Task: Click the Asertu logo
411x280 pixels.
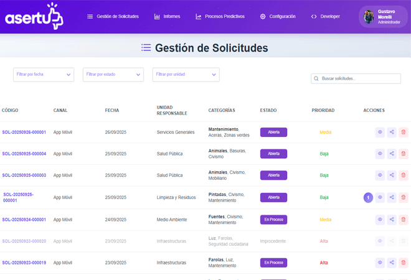Action: 34,17
